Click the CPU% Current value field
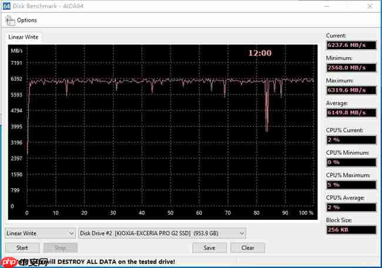This screenshot has width=382, height=268. (x=351, y=140)
